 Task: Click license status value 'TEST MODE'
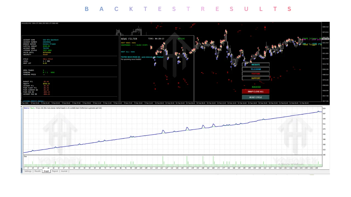click(x=47, y=50)
